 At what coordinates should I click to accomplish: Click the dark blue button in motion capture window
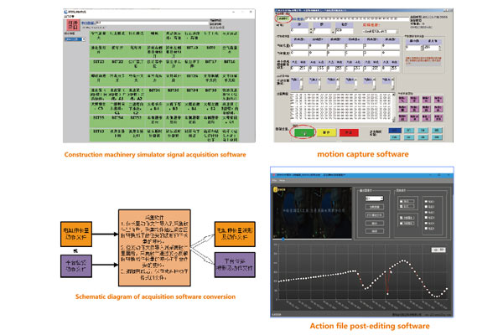[395, 130]
